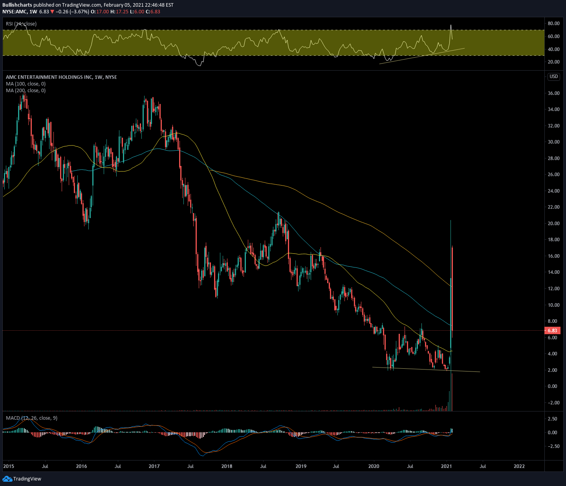Click the 30.00 price axis label
The image size is (566, 486).
pos(553,142)
